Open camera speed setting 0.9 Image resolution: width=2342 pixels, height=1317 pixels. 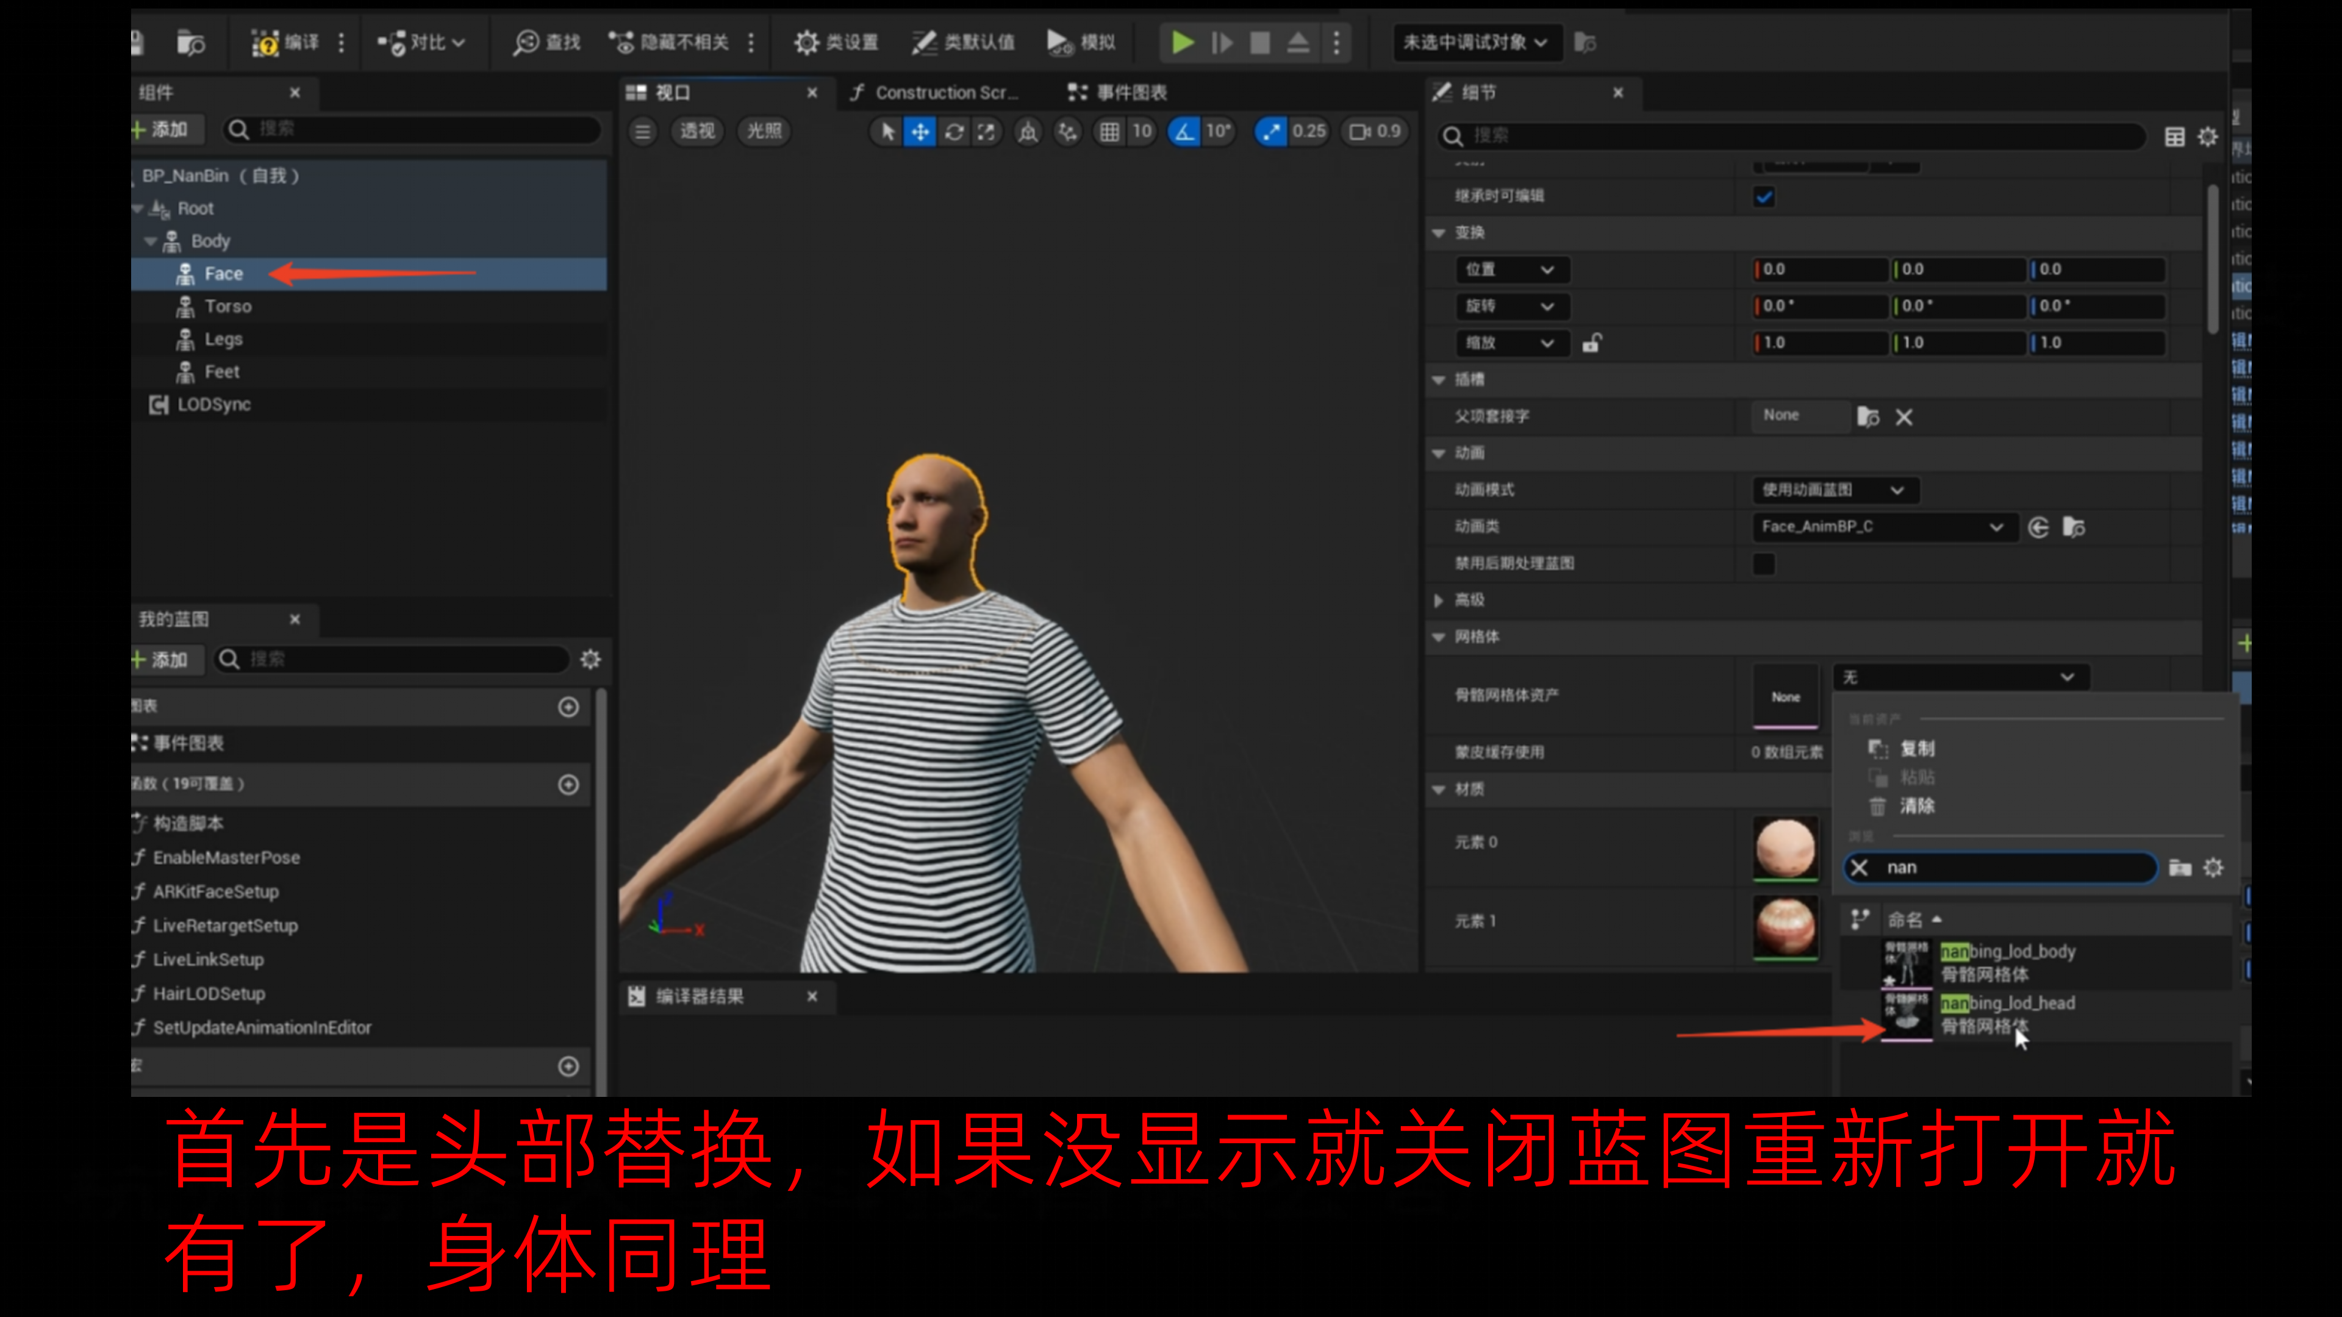1375,132
